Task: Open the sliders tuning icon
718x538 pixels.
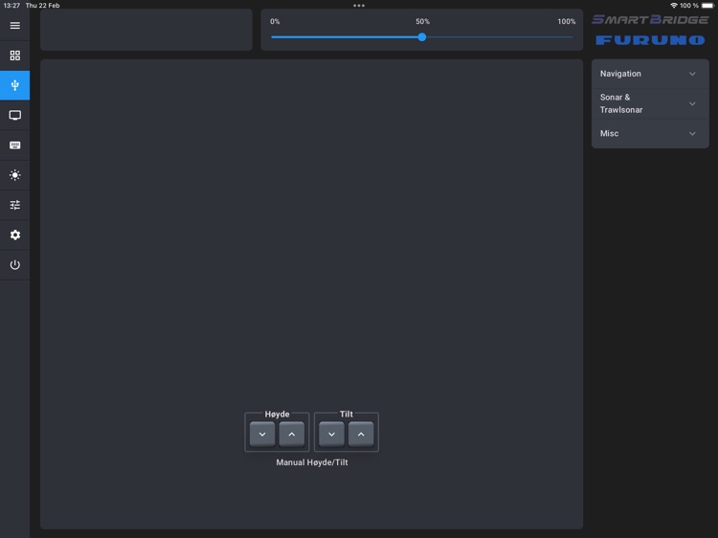Action: point(14,205)
